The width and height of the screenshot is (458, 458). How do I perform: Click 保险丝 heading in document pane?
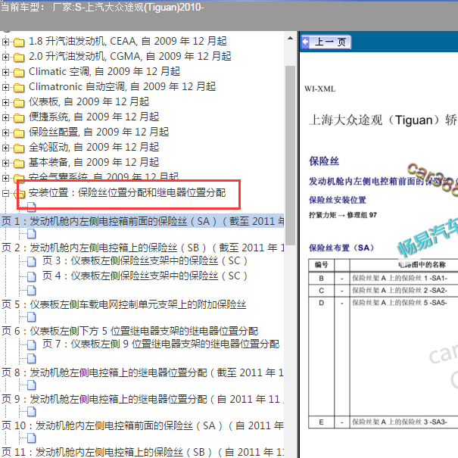click(324, 161)
